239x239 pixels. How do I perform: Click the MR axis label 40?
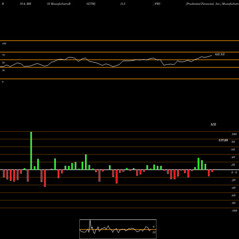[233, 157]
